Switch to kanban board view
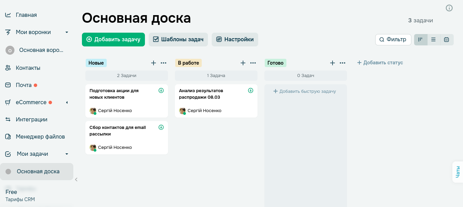The width and height of the screenshot is (463, 207). [x=421, y=40]
